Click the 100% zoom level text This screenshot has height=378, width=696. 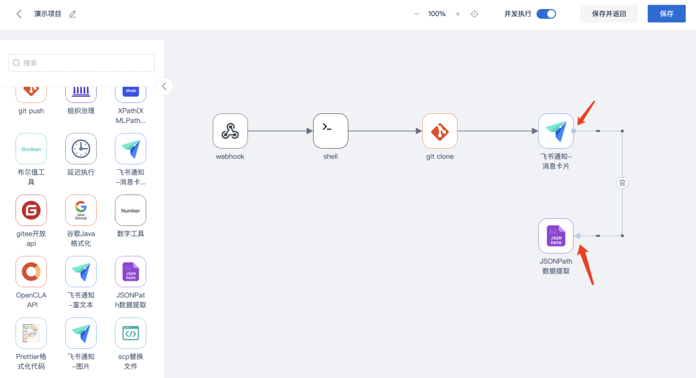[437, 14]
